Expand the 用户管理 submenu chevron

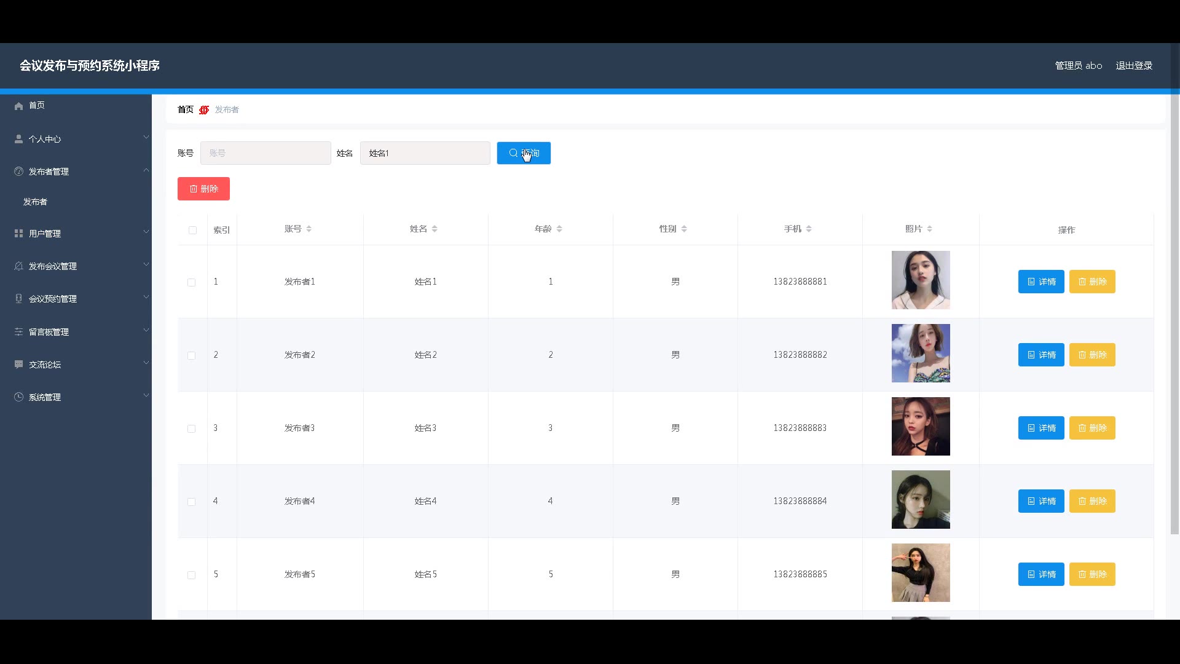[146, 232]
